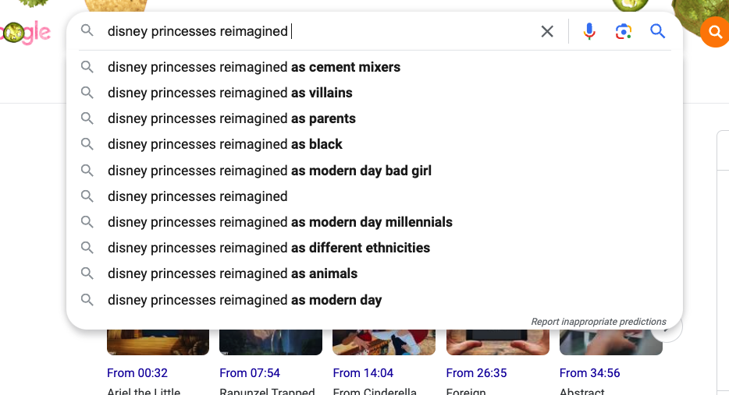Select "reimagined as animals" suggestion
729x395 pixels.
tap(233, 273)
